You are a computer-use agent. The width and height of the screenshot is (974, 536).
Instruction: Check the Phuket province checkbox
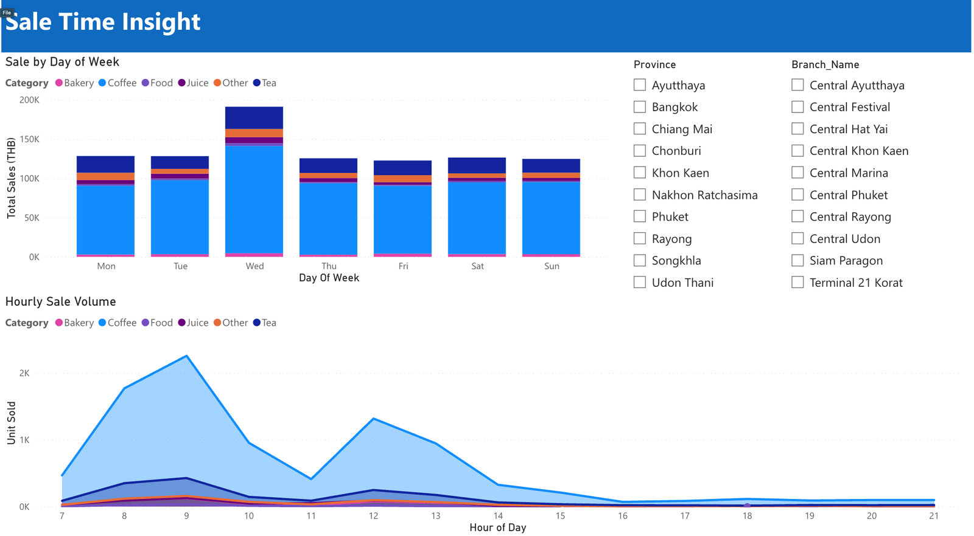tap(639, 216)
